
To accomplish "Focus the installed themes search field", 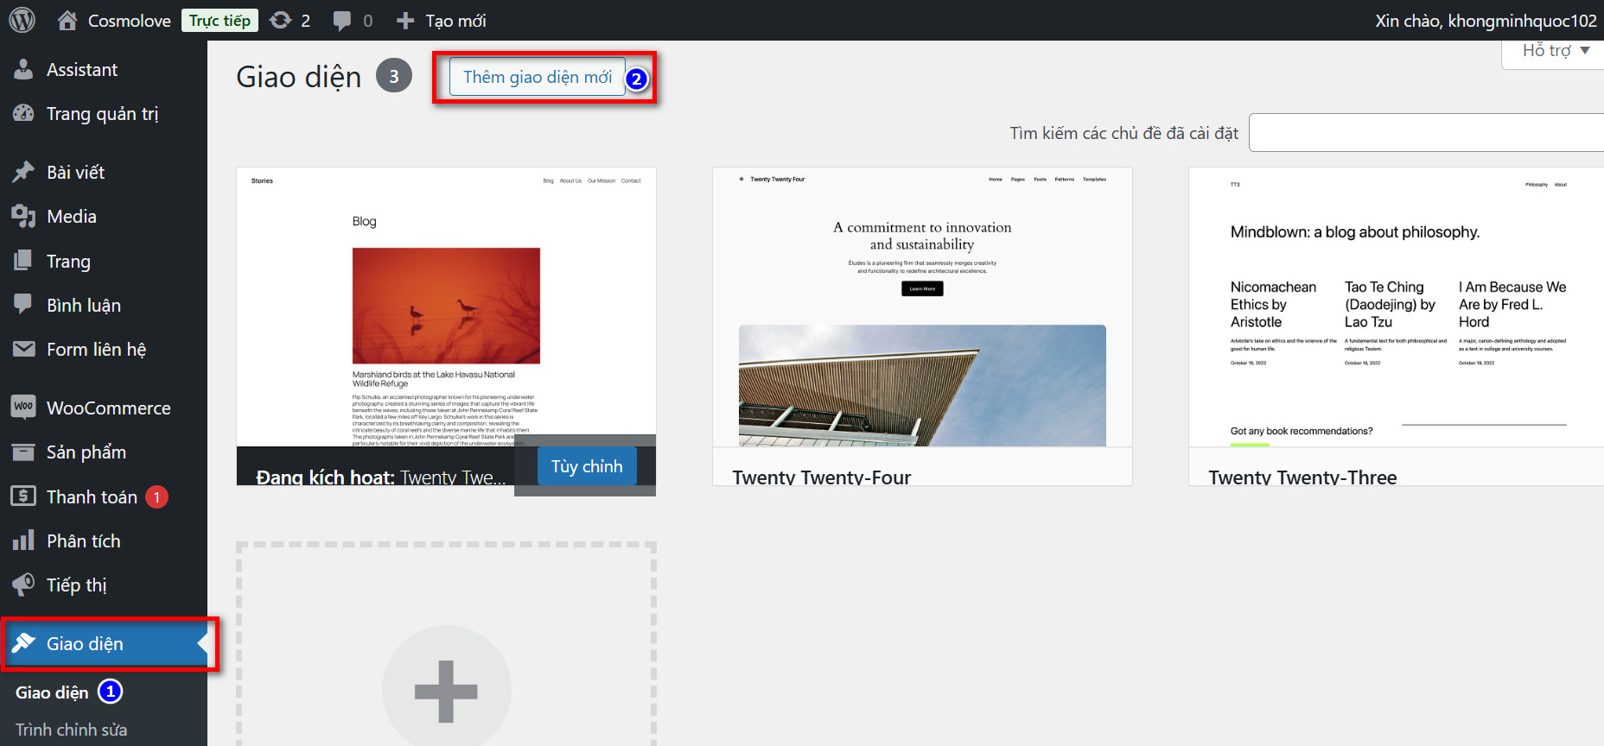I will [x=1426, y=133].
